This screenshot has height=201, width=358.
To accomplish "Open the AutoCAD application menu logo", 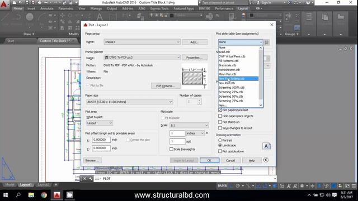I will (x=4, y=4).
